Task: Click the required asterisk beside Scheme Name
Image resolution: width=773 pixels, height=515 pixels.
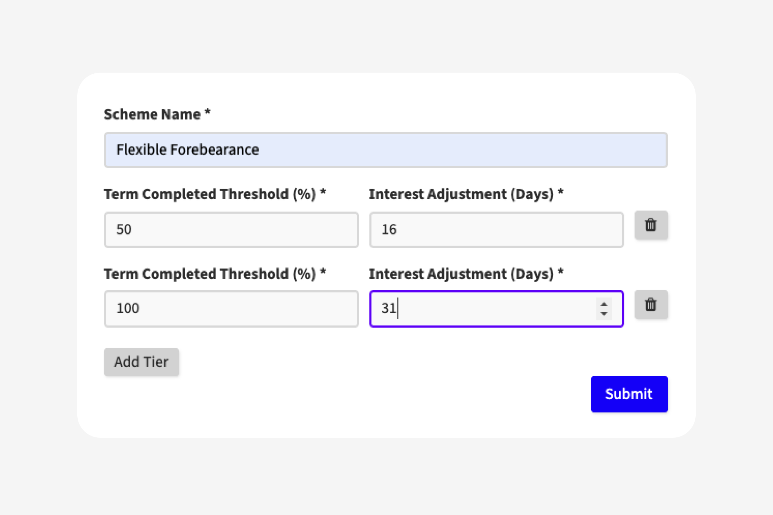Action: 207,112
